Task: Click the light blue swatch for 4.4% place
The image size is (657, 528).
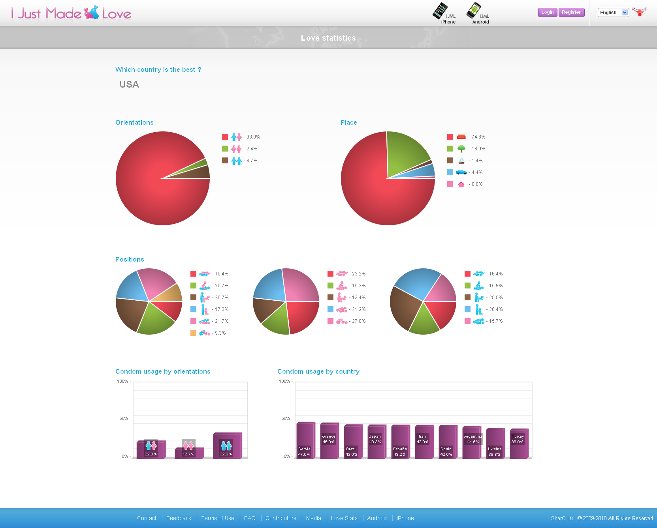Action: 450,172
